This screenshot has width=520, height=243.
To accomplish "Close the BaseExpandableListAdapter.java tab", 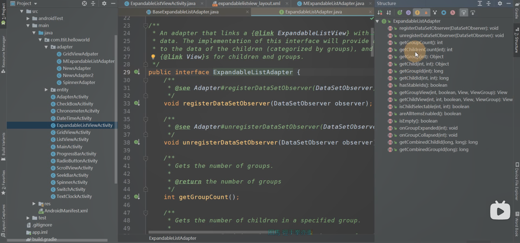I will pos(247,12).
